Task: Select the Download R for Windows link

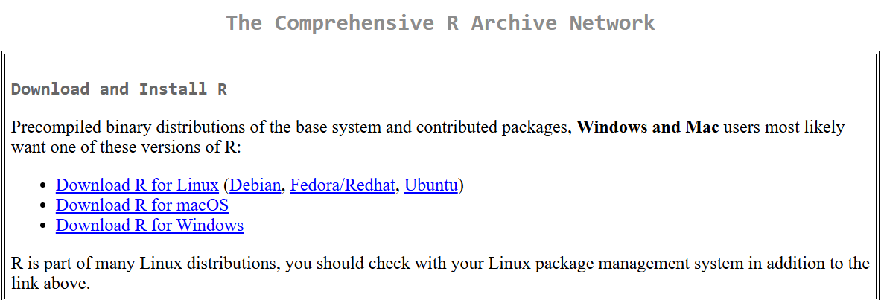Action: pos(149,225)
